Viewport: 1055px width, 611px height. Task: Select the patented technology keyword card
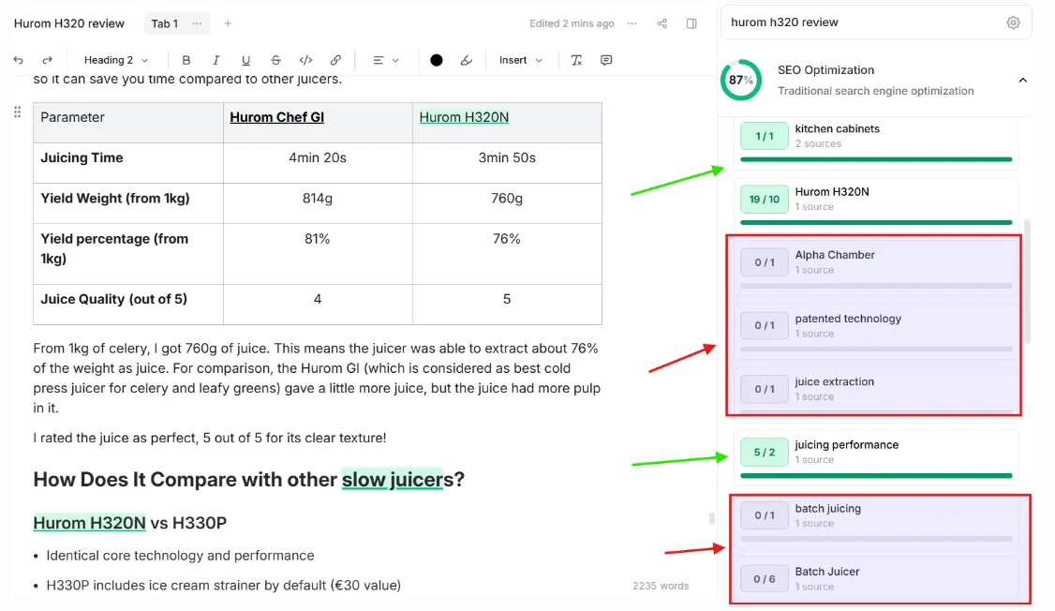point(876,331)
